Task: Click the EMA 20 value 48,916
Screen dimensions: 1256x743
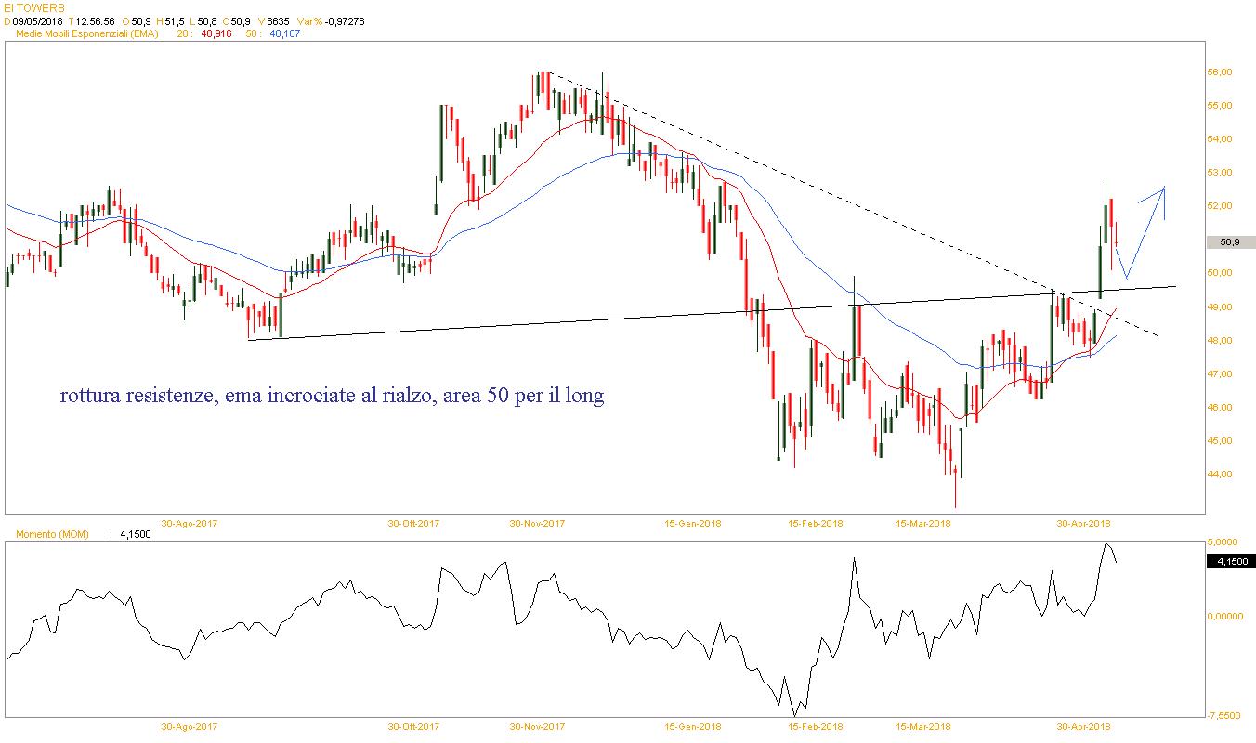Action: [216, 33]
